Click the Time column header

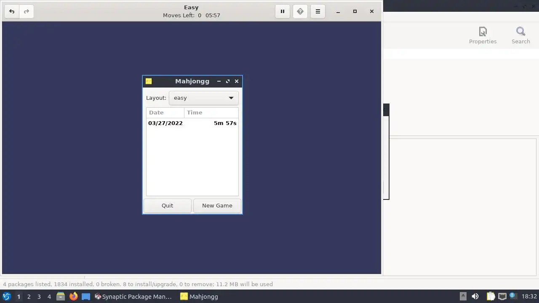211,113
